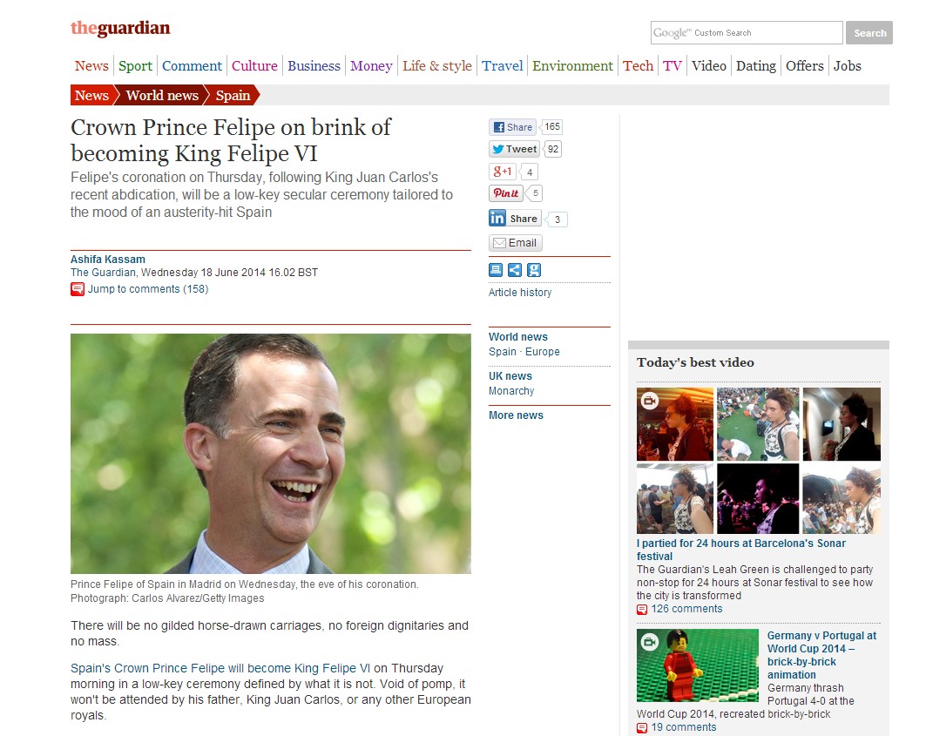The width and height of the screenshot is (926, 736).
Task: Click the Twitter Tweet button
Action: 514,149
